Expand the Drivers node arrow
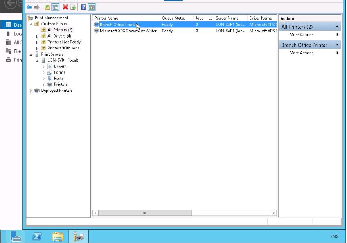Viewport: 347px width, 243px height. 44,67
